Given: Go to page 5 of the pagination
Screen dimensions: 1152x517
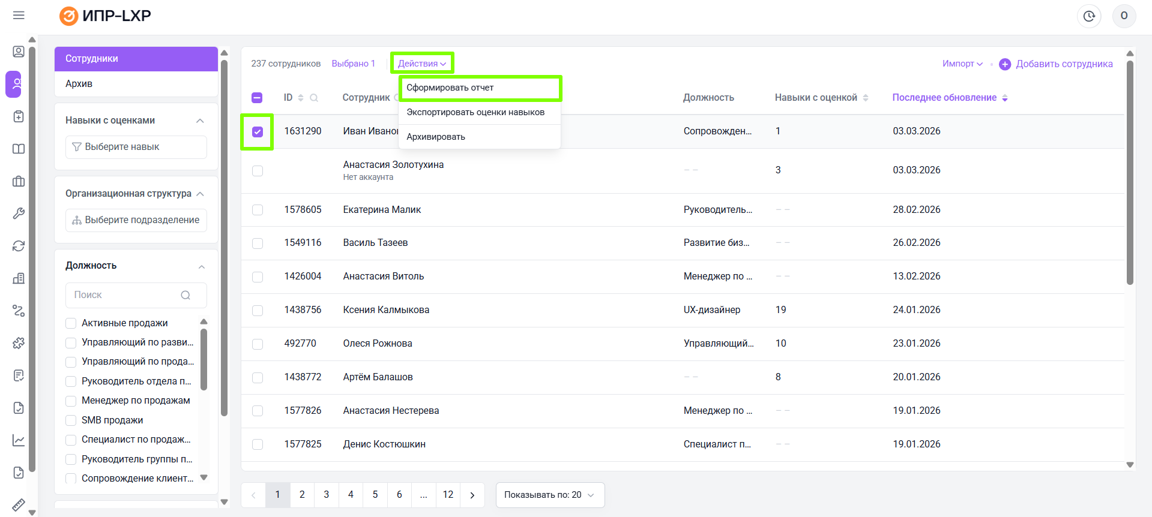Looking at the screenshot, I should tap(375, 495).
